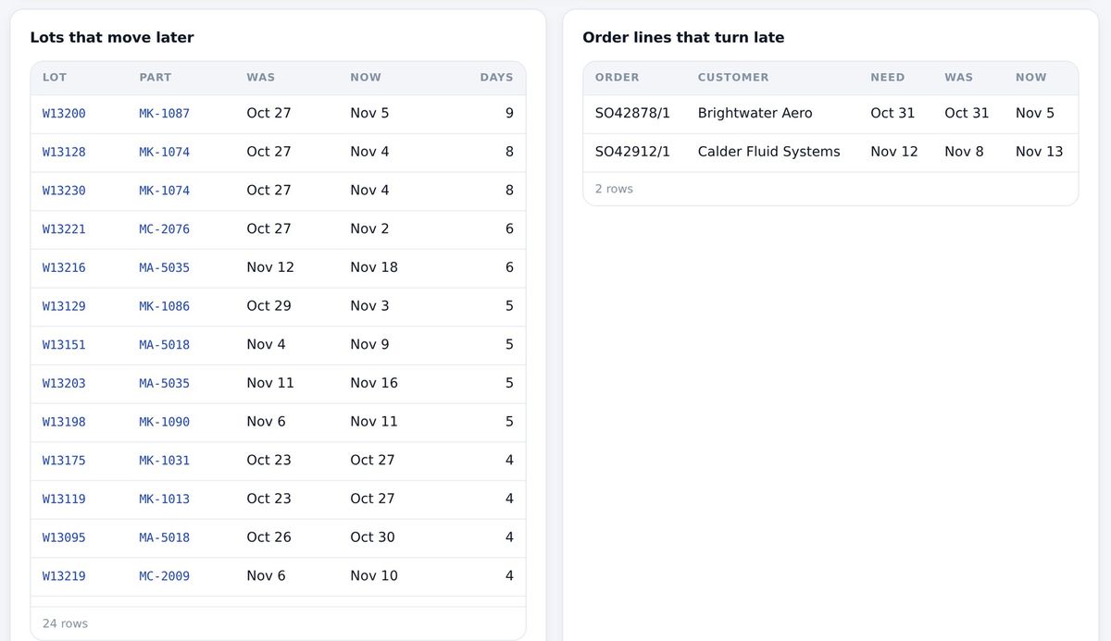Select order SO42878/1
This screenshot has width=1111, height=641.
click(x=632, y=113)
